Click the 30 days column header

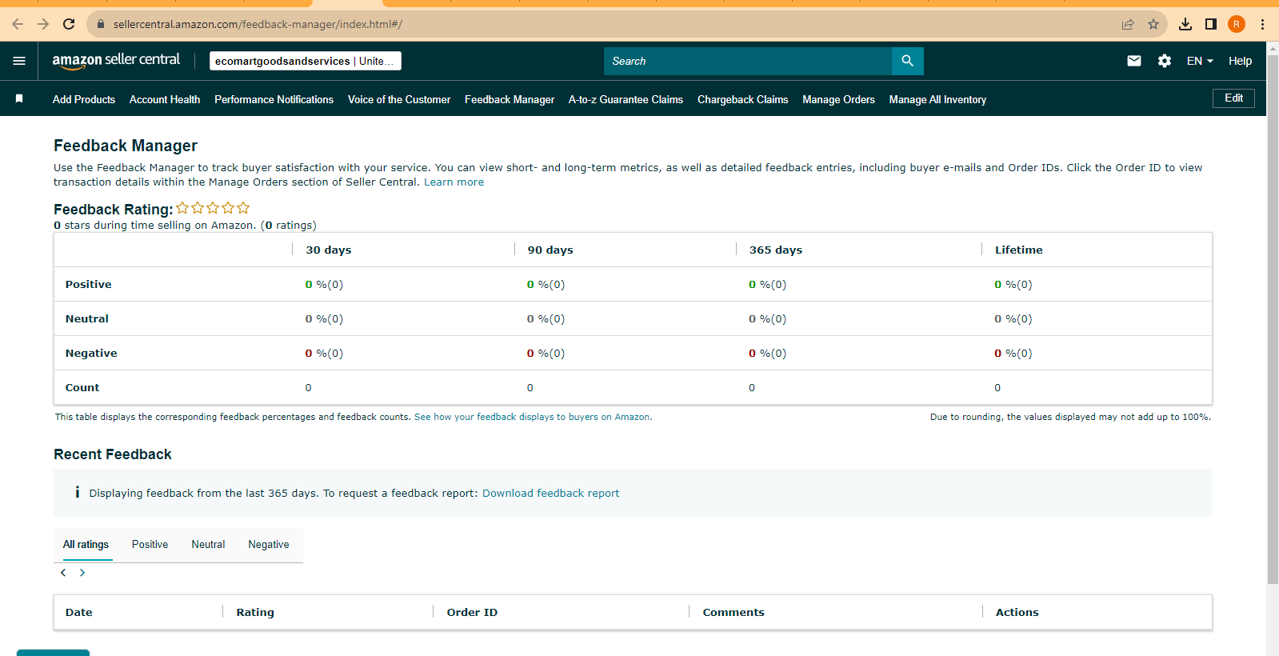[x=329, y=250]
